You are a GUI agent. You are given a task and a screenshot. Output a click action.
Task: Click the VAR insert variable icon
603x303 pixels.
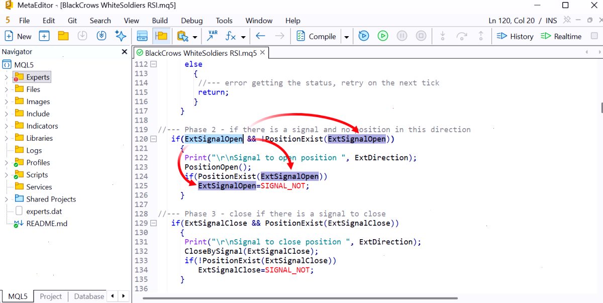[212, 36]
